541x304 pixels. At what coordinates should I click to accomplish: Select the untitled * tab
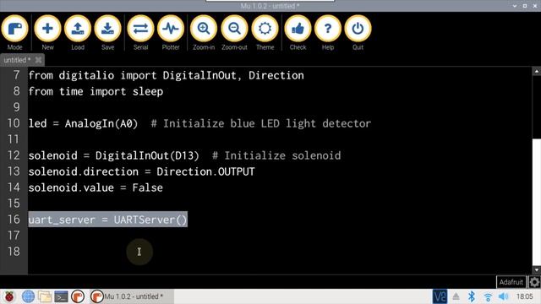[x=17, y=60]
